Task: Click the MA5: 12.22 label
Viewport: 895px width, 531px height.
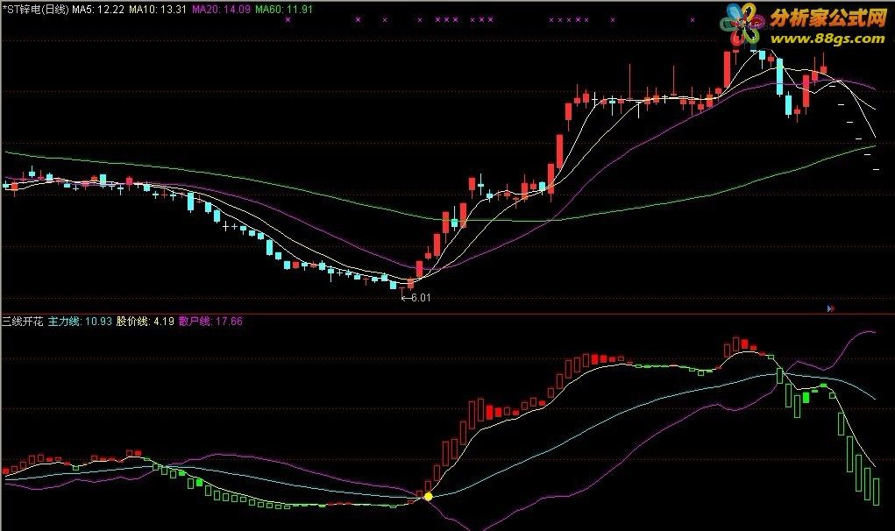Action: pyautogui.click(x=98, y=9)
